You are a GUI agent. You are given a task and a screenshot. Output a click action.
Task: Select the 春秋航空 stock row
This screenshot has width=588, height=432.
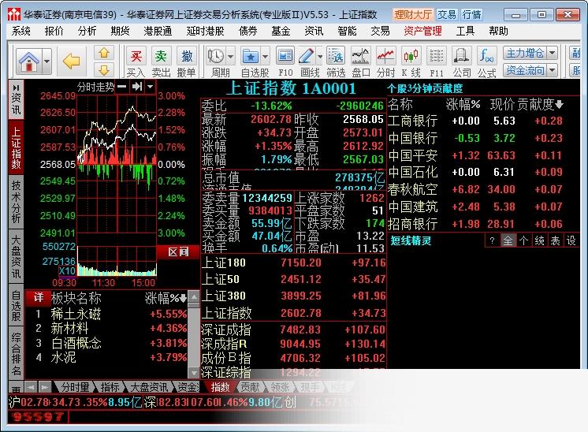[483, 189]
